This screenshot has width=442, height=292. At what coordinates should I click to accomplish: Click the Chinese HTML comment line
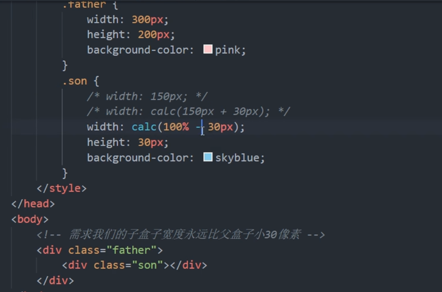point(181,234)
